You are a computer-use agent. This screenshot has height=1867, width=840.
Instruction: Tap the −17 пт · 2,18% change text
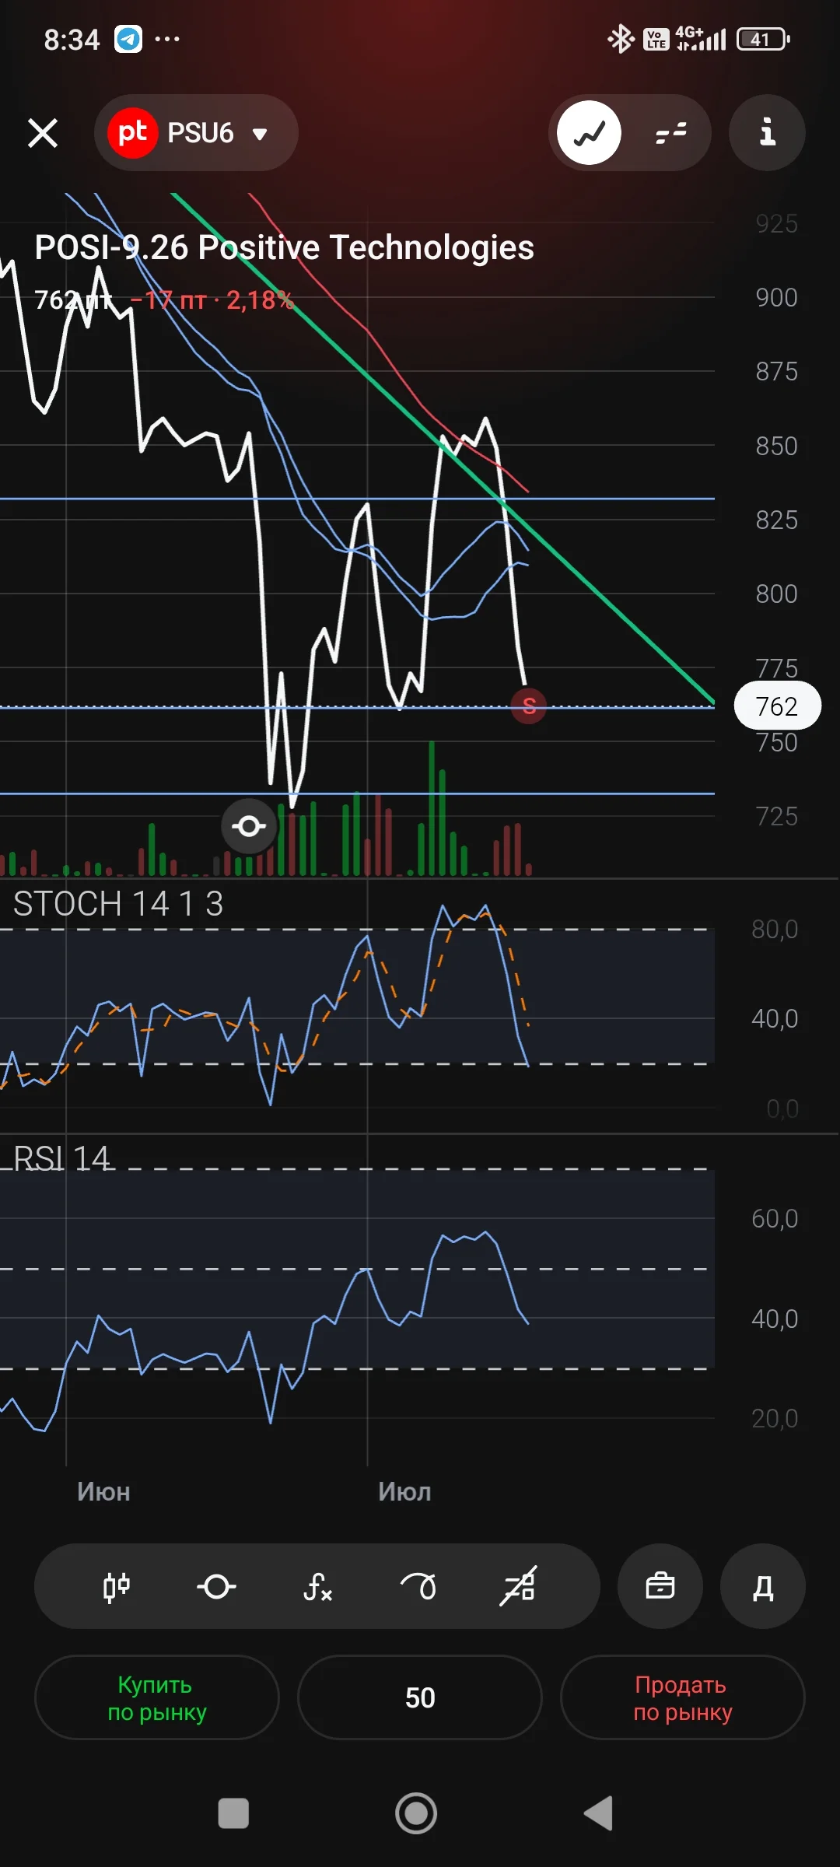(212, 300)
